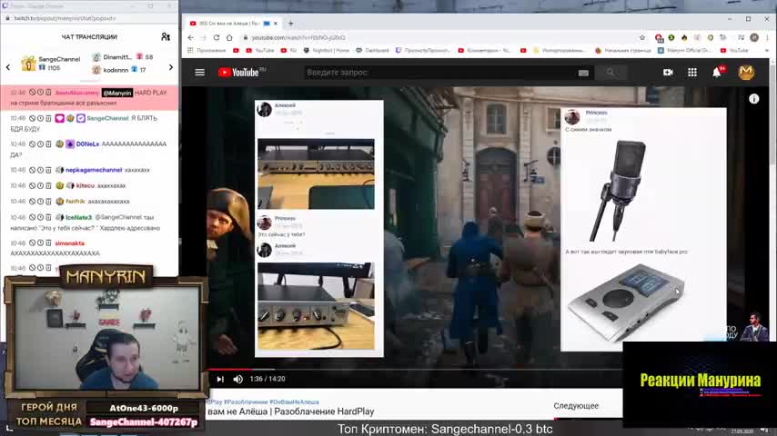Open the Nightbot | Home bookmark
The height and width of the screenshot is (436, 777).
(326, 51)
